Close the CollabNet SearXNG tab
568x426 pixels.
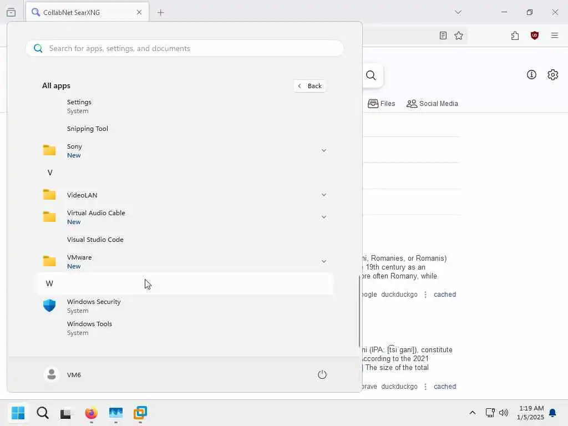tap(139, 12)
